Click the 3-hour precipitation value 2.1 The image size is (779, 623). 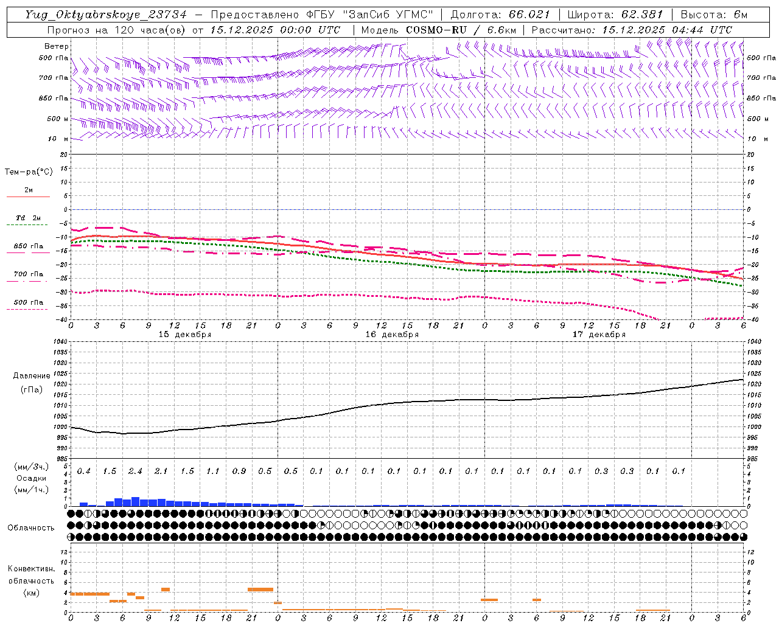coord(161,472)
